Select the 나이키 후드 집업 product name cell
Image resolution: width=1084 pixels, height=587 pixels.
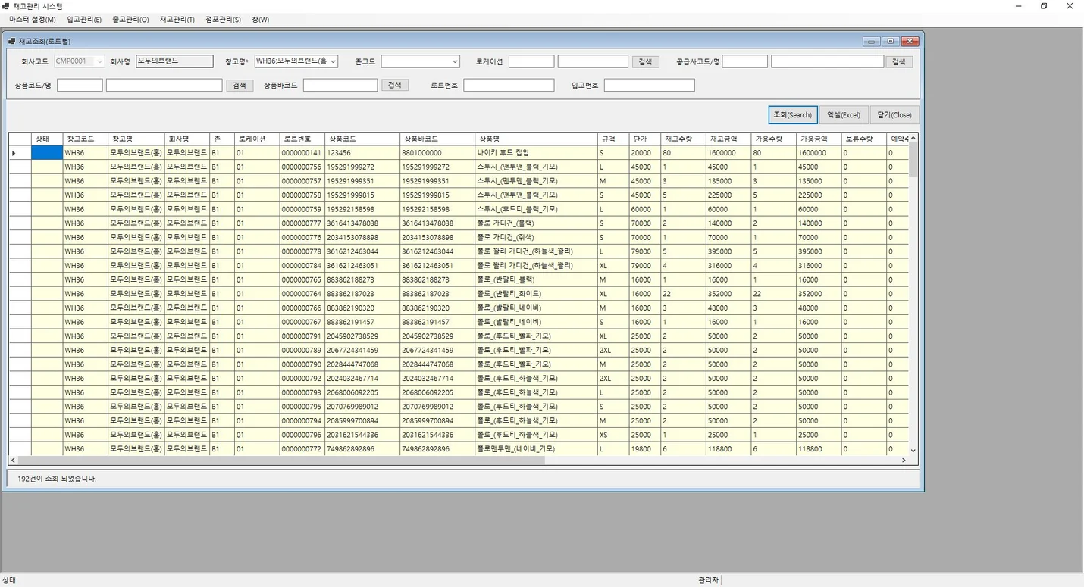[536, 153]
